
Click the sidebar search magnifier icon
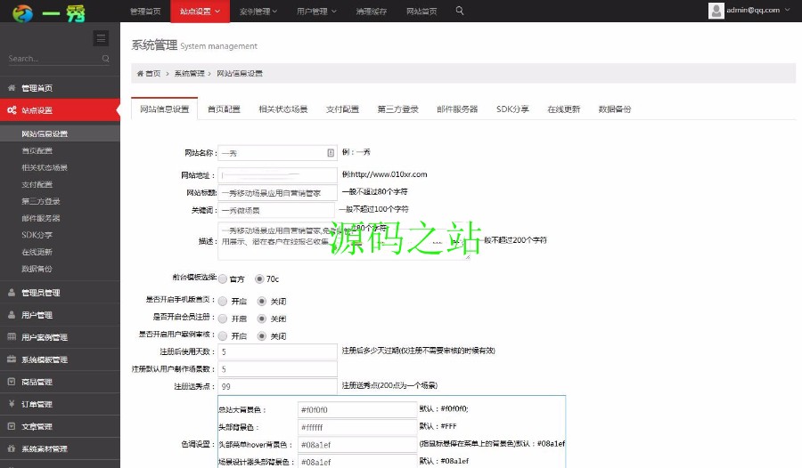click(x=105, y=59)
